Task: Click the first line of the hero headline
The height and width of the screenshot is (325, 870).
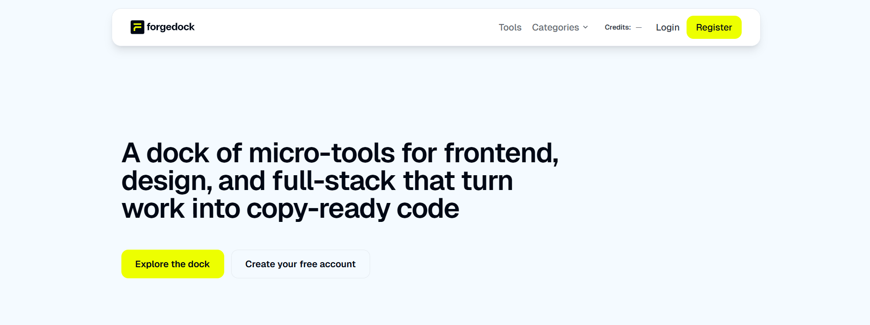Action: [x=340, y=153]
